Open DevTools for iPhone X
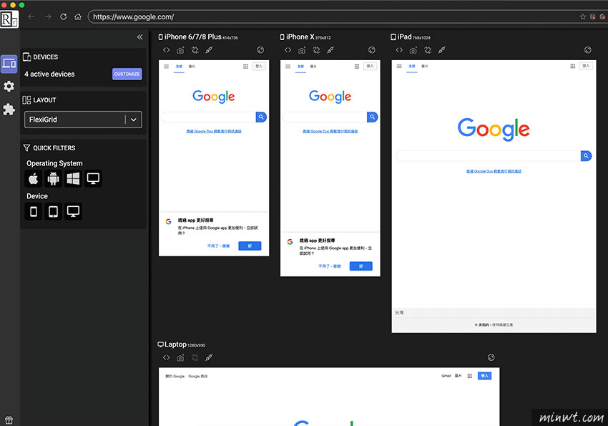 tap(288, 50)
